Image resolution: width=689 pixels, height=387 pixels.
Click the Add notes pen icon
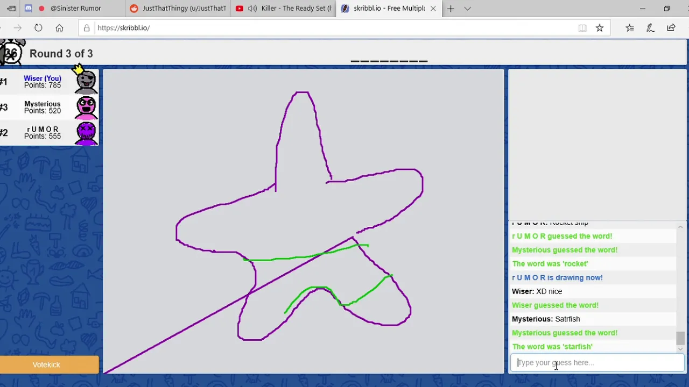tap(650, 28)
